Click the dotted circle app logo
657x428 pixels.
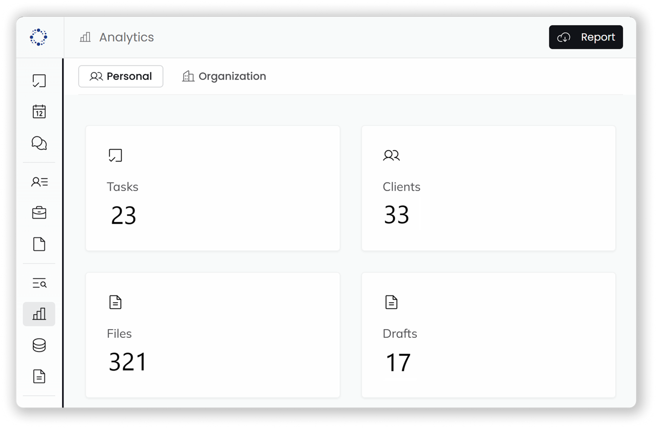point(38,37)
